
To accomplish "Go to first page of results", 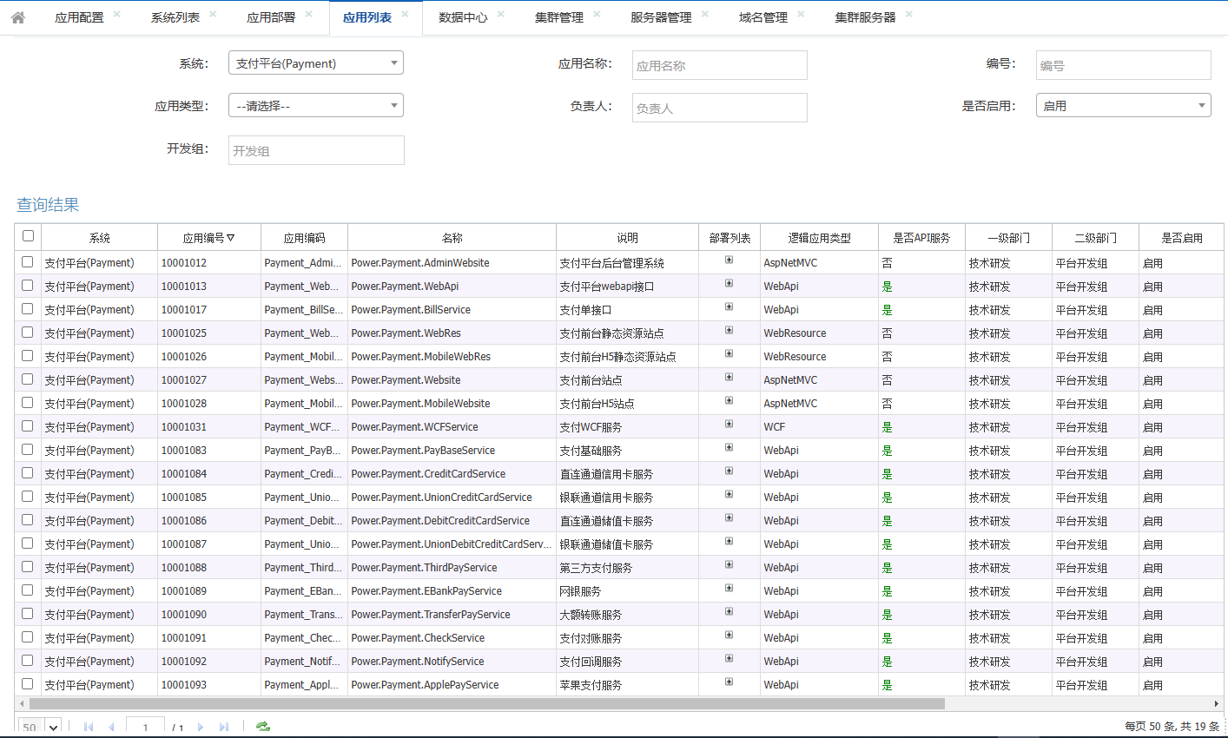I will point(89,727).
